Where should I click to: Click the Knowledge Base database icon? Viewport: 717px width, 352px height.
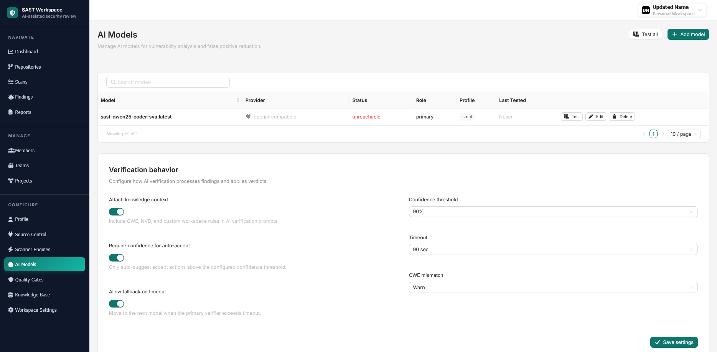pos(11,295)
